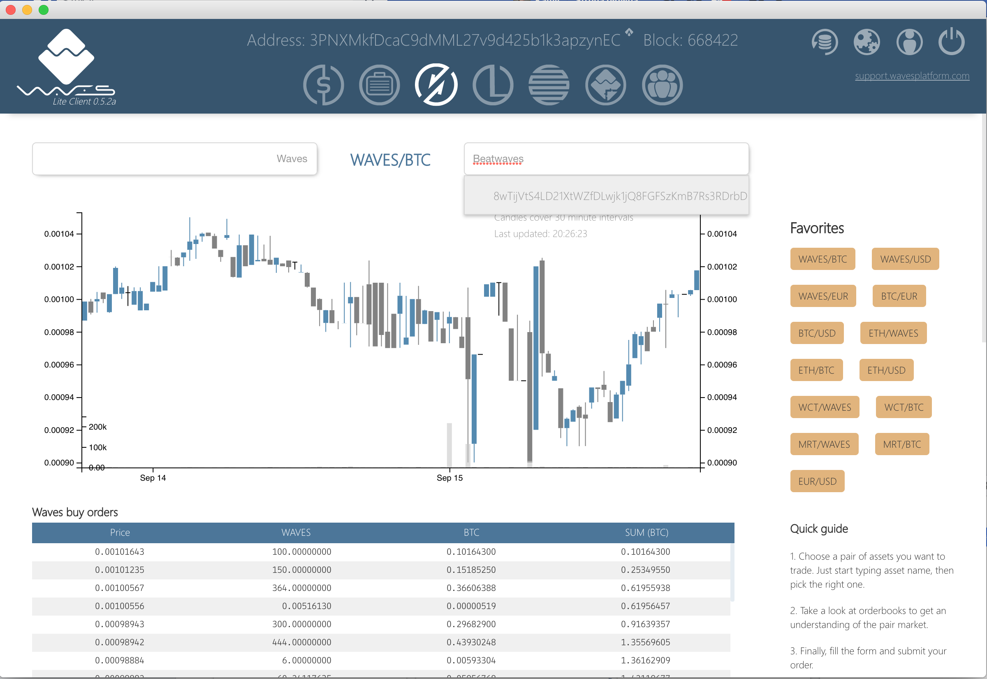
Task: Choose ETH/USD favorite pair
Action: tap(886, 370)
